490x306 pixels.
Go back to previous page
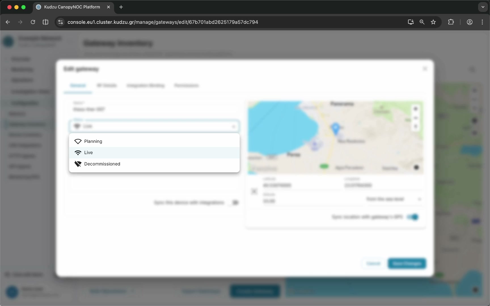click(x=8, y=22)
